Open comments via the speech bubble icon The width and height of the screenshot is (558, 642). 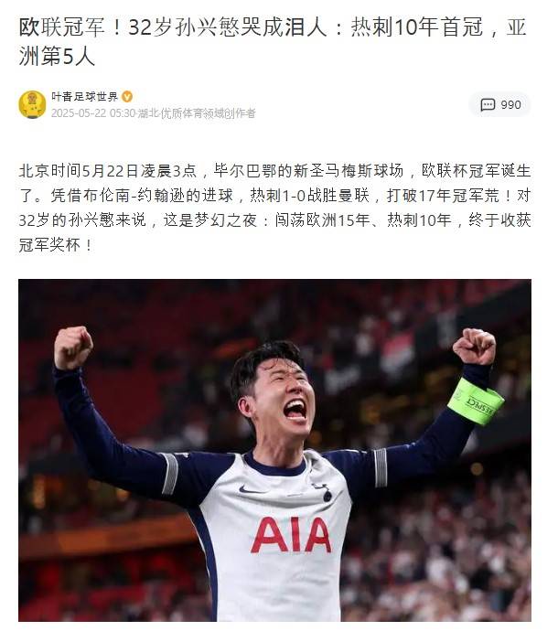488,105
